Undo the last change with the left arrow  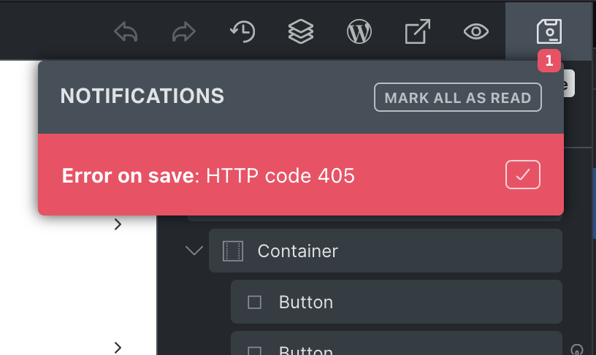pos(126,31)
